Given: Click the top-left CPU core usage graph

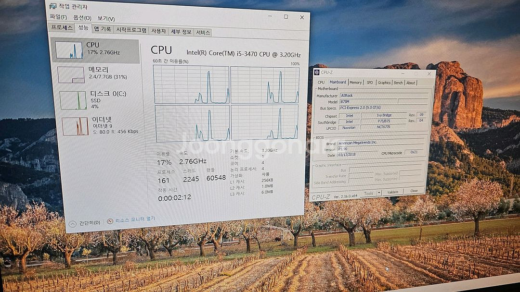Looking at the screenshot, I should (x=192, y=85).
